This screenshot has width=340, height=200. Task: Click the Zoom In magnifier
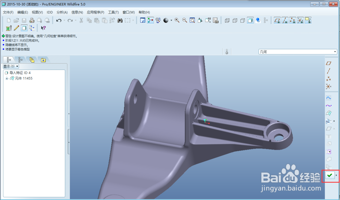pos(177,20)
